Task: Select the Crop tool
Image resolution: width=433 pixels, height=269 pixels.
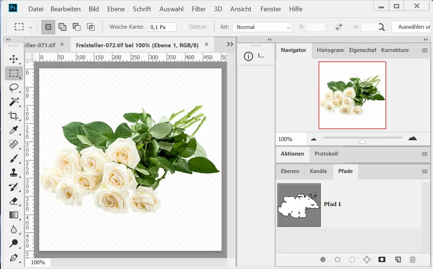Action: pyautogui.click(x=14, y=116)
